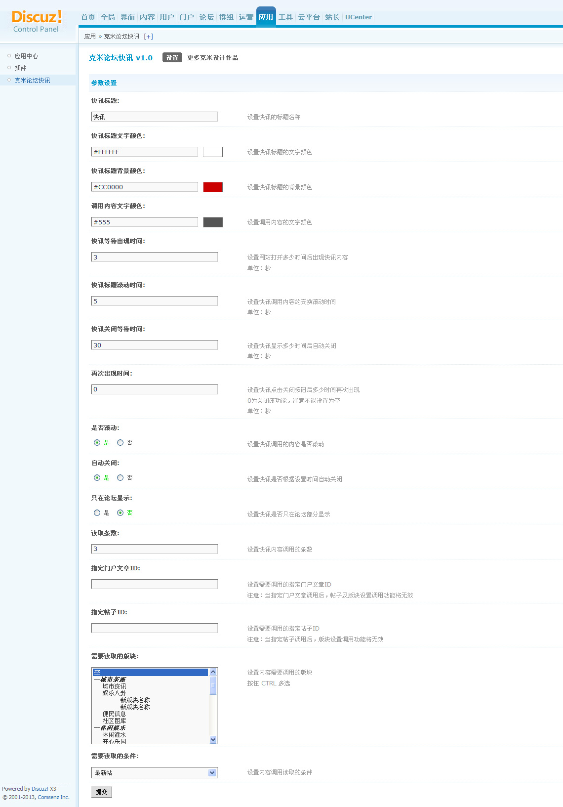Open the 首页 top menu
The image size is (563, 807).
88,17
